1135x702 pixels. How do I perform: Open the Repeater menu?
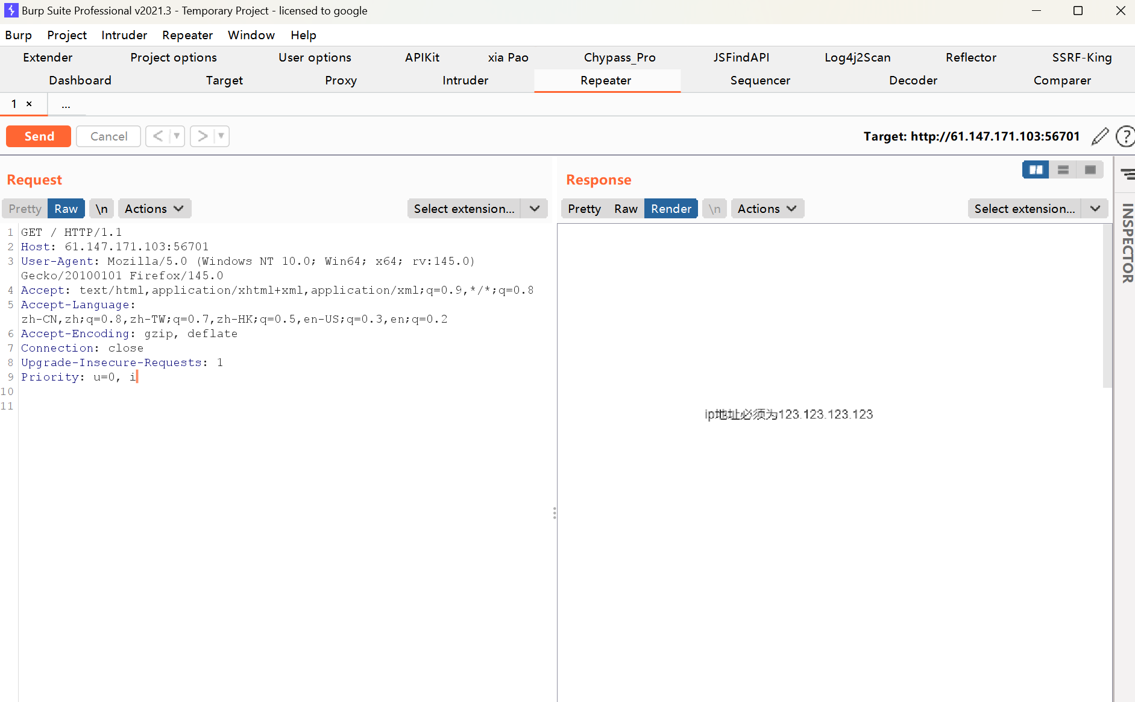coord(187,35)
